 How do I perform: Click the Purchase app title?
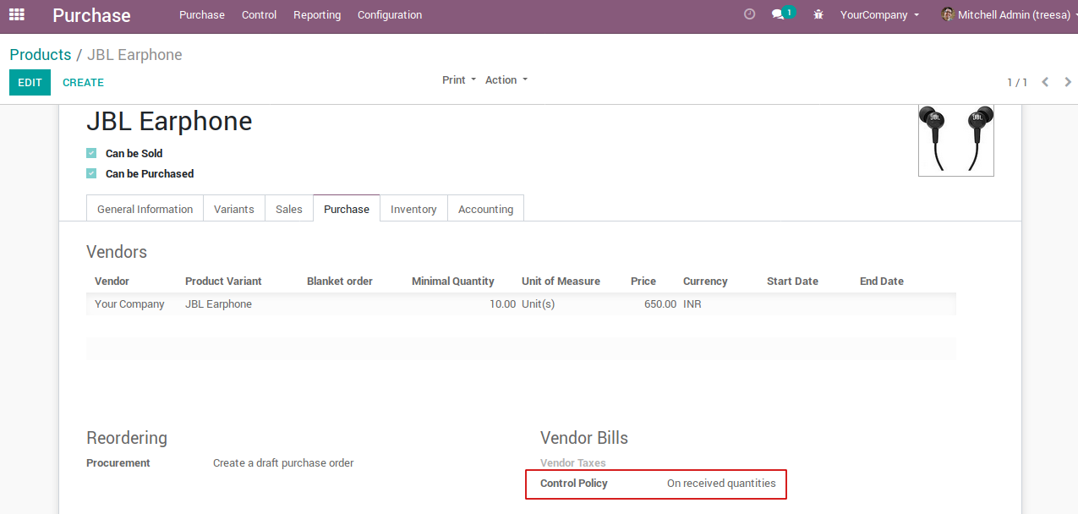91,15
